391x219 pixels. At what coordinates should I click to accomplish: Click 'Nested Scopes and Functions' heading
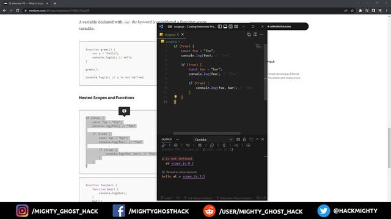point(106,98)
